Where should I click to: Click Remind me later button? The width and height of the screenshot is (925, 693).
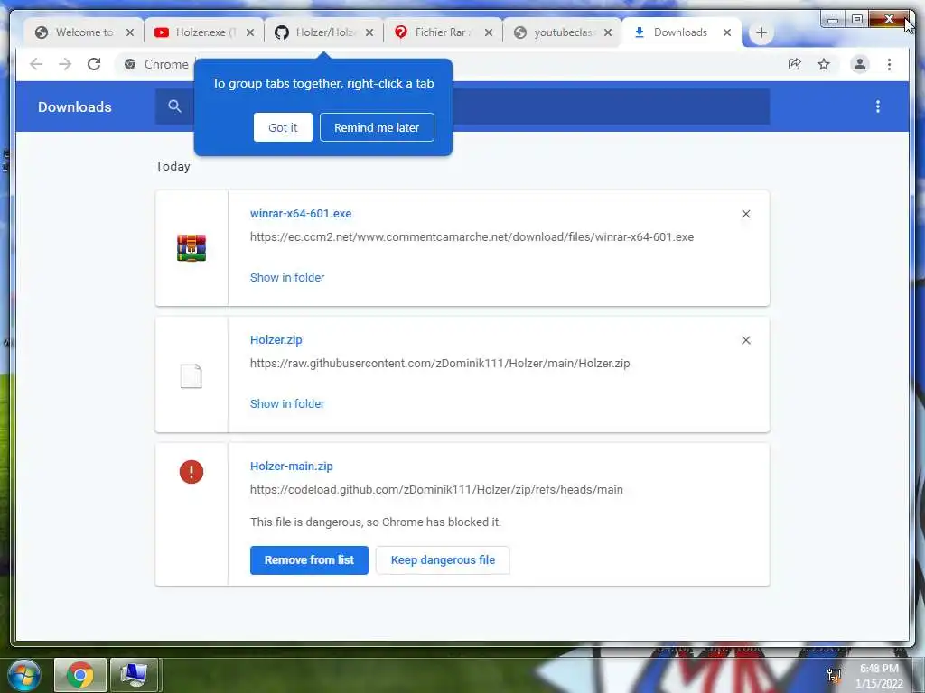(x=377, y=127)
